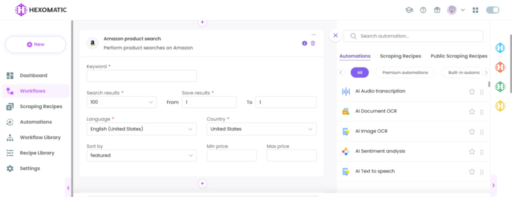Focus the Save results To field

pos(286,102)
